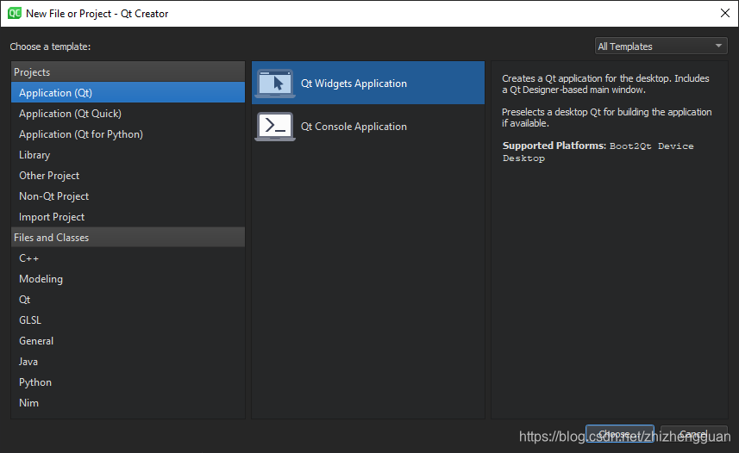Click the Qt Widgets Application monitor icon
Image resolution: width=739 pixels, height=453 pixels.
(x=275, y=84)
